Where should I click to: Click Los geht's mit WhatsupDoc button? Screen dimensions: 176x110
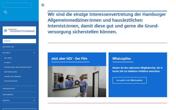tap(129, 80)
